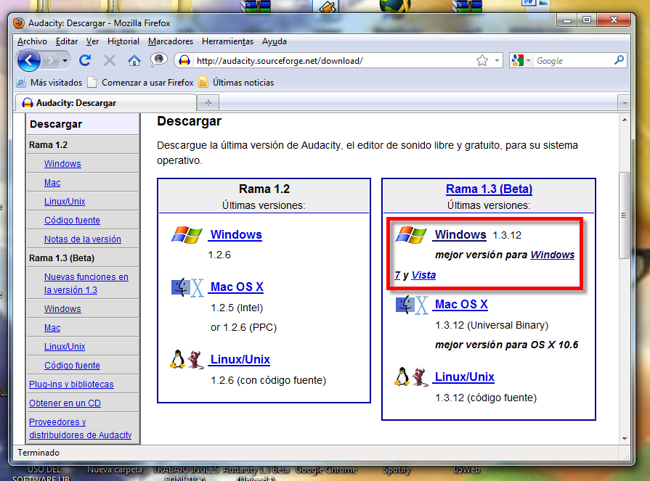This screenshot has height=481, width=650.
Task: Click the browser Back arrow button
Action: [x=29, y=61]
